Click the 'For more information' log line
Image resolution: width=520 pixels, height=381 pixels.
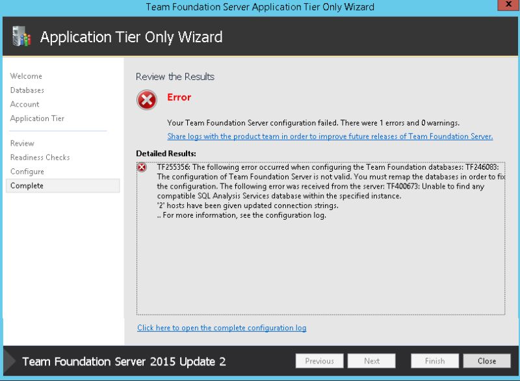coord(242,215)
